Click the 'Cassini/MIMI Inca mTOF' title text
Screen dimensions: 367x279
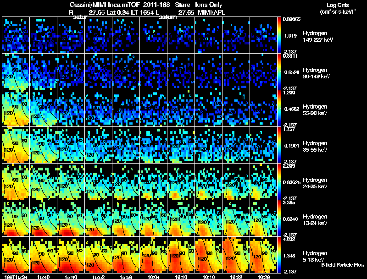click(105, 5)
